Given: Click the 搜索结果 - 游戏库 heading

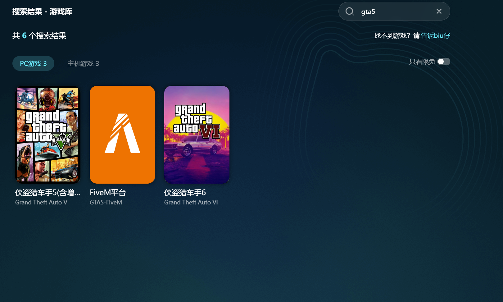Looking at the screenshot, I should pos(42,11).
